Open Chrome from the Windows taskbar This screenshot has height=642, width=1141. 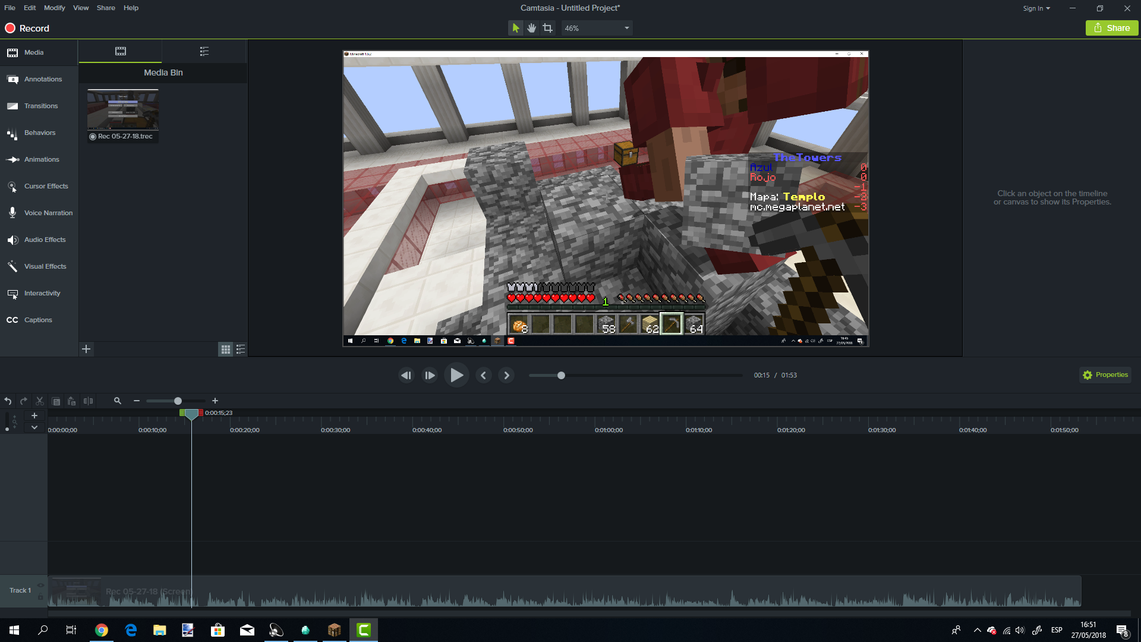pyautogui.click(x=102, y=630)
